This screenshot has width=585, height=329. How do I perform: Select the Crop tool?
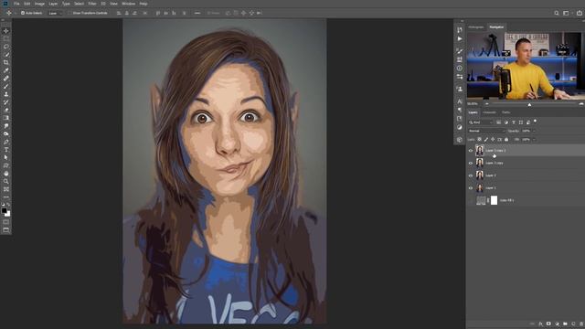pos(6,62)
